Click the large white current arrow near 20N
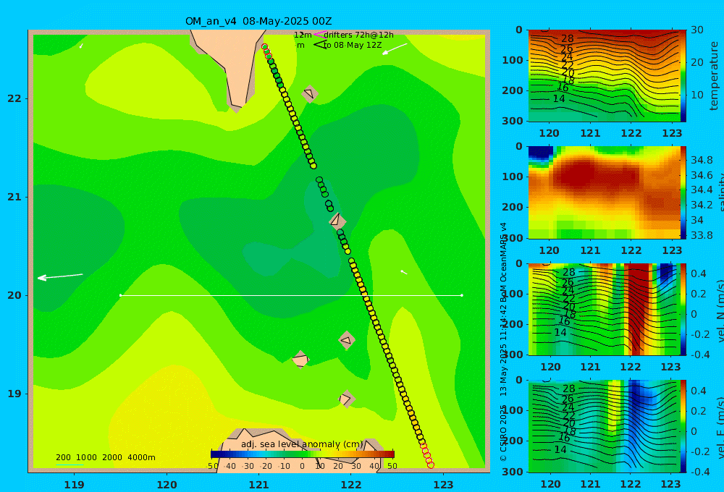 pos(60,276)
